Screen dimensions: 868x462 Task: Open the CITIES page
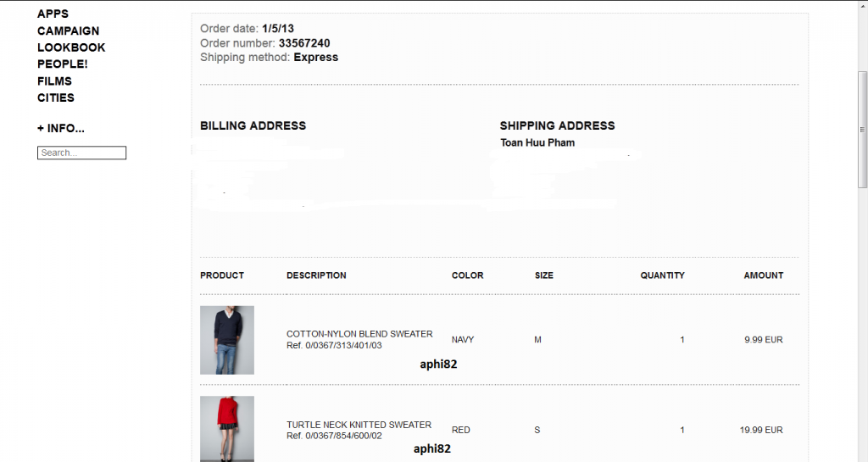55,97
